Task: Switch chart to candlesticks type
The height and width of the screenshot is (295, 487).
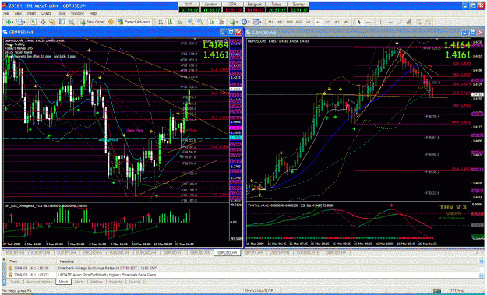Action: 170,22
